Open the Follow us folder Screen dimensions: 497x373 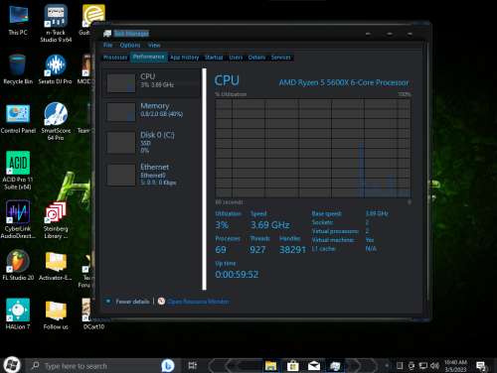click(x=56, y=314)
